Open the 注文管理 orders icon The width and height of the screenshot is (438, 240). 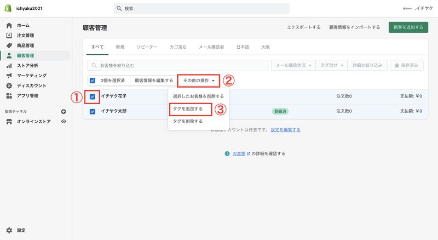9,36
